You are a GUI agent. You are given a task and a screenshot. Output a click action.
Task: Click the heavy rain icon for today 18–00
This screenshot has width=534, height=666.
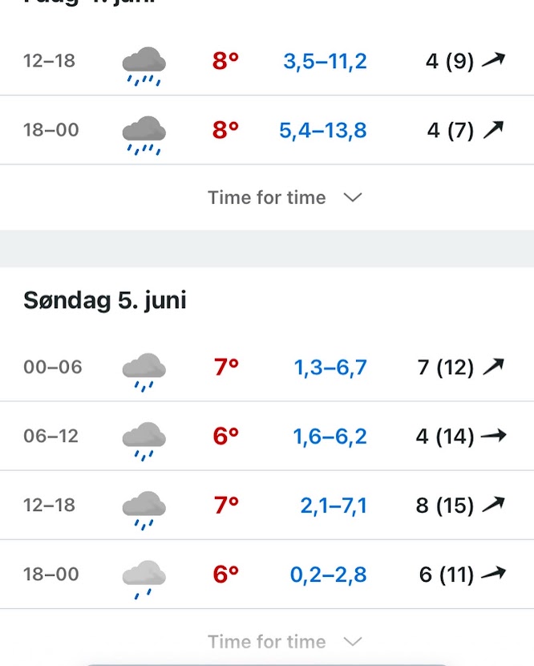(144, 133)
